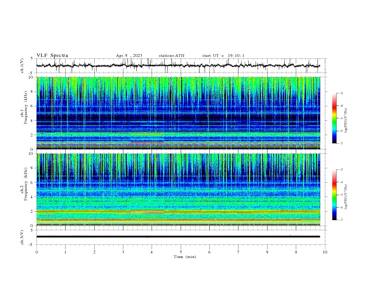Click time axis tick label "5"
This screenshot has width=366, height=283.
tap(181, 252)
